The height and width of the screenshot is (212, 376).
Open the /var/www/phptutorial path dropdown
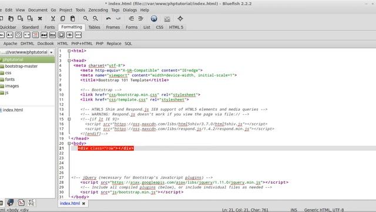51,52
